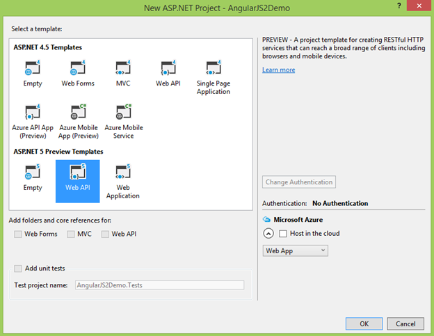Check the Web API core references checkbox
The image size is (434, 336).
pos(105,234)
